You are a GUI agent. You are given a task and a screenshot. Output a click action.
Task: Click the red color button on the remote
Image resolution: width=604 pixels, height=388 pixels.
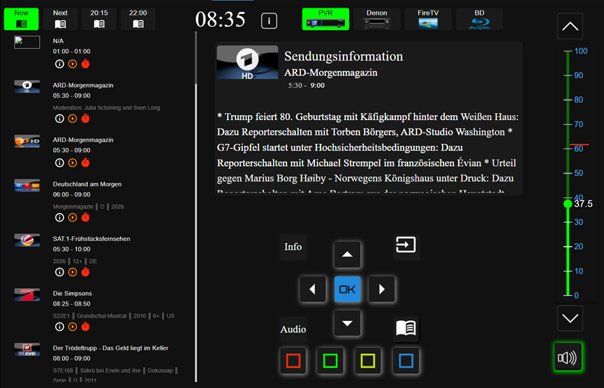point(293,361)
